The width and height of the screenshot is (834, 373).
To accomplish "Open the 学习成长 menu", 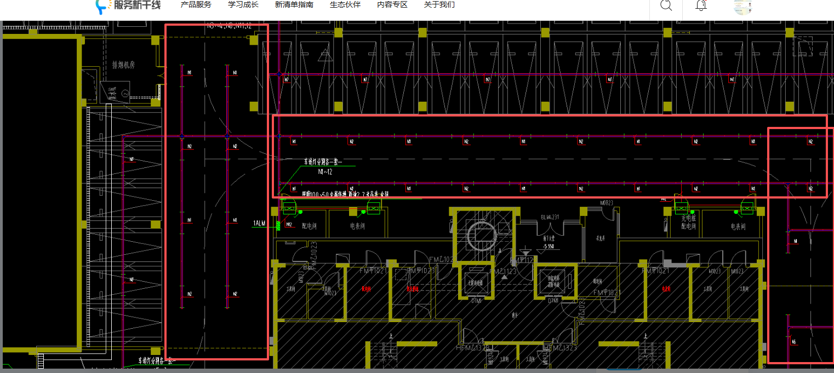I will click(x=243, y=5).
